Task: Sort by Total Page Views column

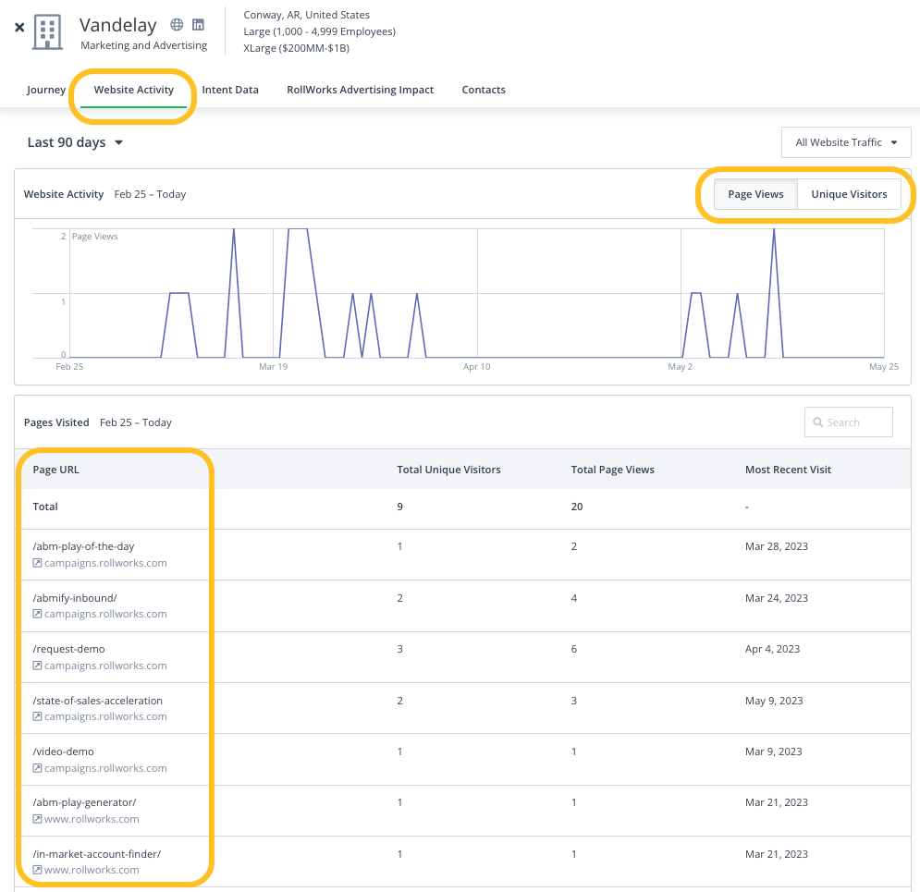Action: coord(612,470)
